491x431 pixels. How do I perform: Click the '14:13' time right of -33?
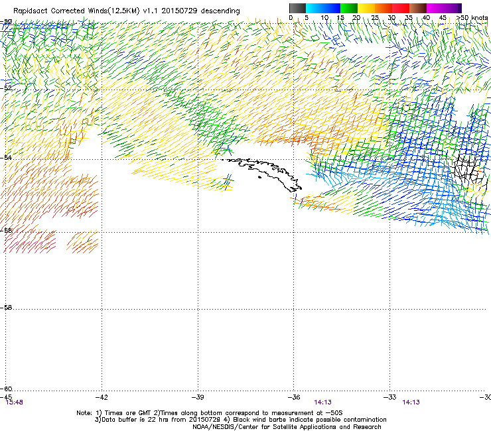click(x=411, y=402)
